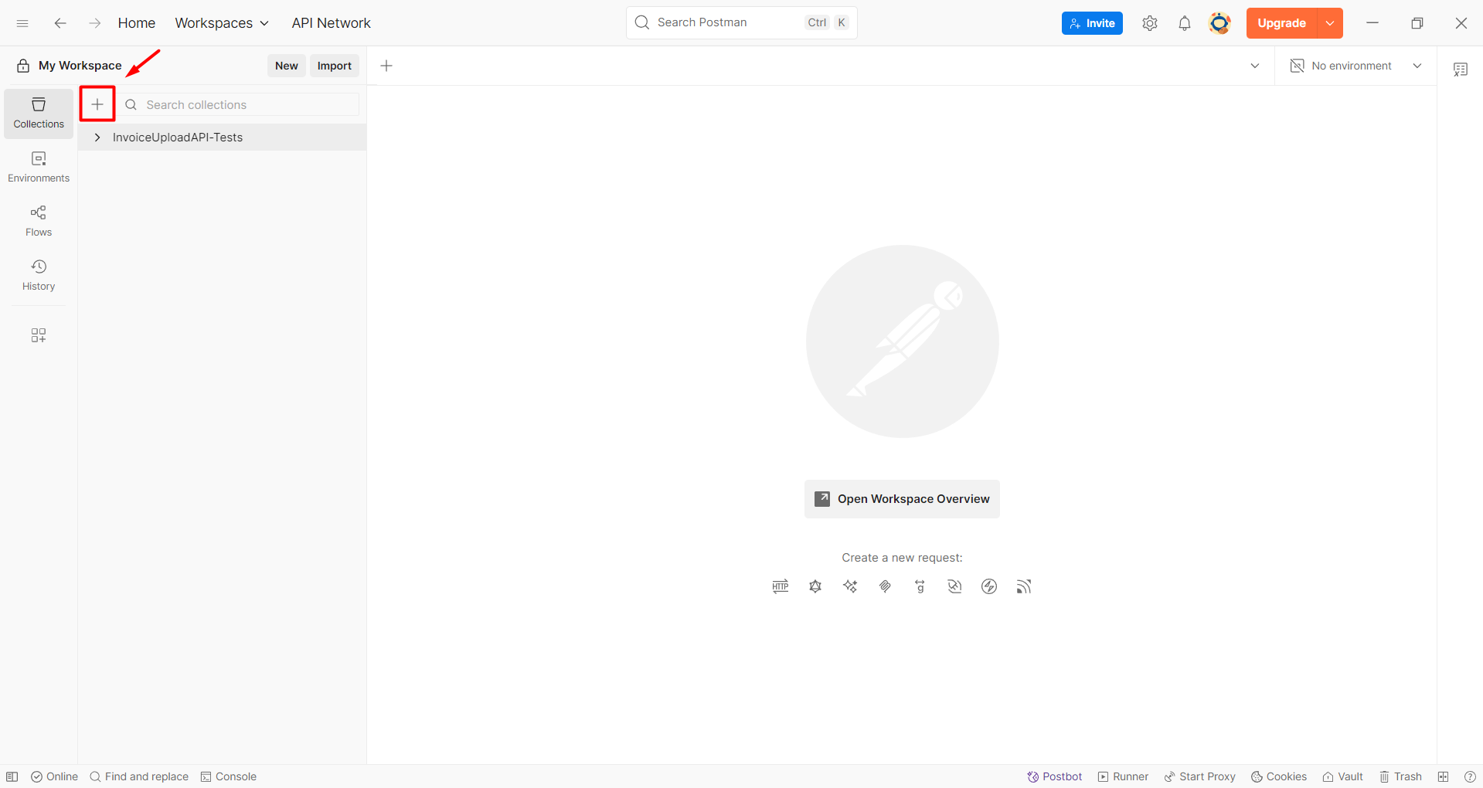Viewport: 1483px width, 788px height.
Task: Create a new gRPC request
Action: click(920, 586)
